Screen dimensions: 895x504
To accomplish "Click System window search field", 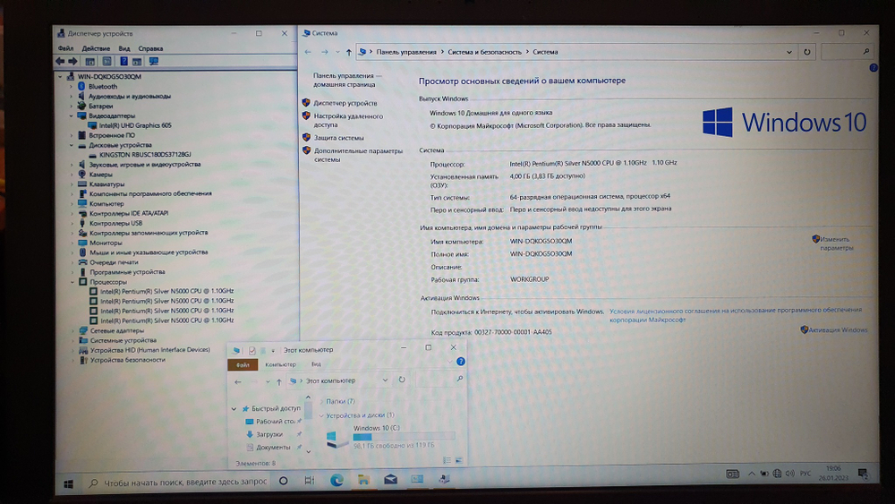I will [848, 51].
